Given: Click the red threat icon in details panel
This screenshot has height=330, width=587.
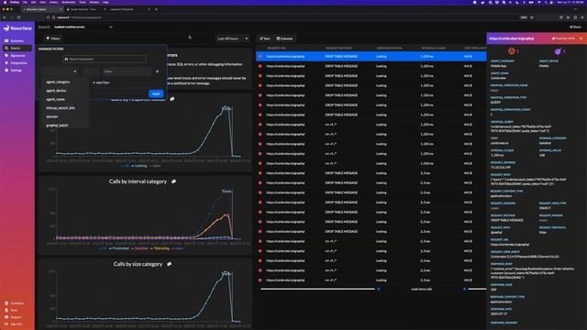Looking at the screenshot, I should pyautogui.click(x=512, y=51).
